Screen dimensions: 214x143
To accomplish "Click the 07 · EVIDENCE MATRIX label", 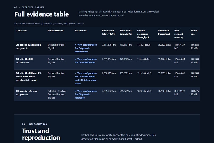I will click(x=29, y=7).
